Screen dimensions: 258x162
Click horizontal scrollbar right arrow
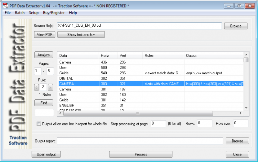[x=240, y=113]
